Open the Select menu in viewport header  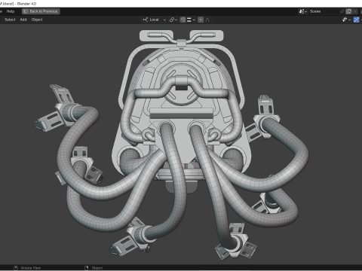point(10,20)
